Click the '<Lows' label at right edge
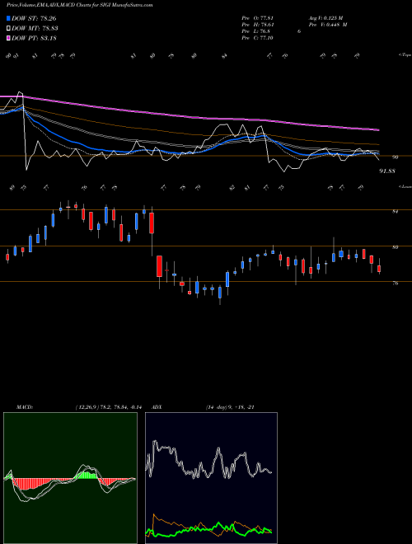The height and width of the screenshot is (544, 412). point(405,186)
